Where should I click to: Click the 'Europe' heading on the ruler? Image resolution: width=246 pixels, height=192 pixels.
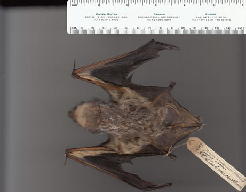[x=211, y=14]
